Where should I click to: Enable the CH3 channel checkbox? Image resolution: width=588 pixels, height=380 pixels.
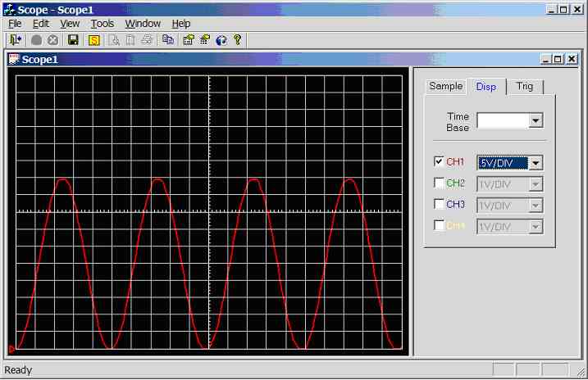tap(439, 204)
